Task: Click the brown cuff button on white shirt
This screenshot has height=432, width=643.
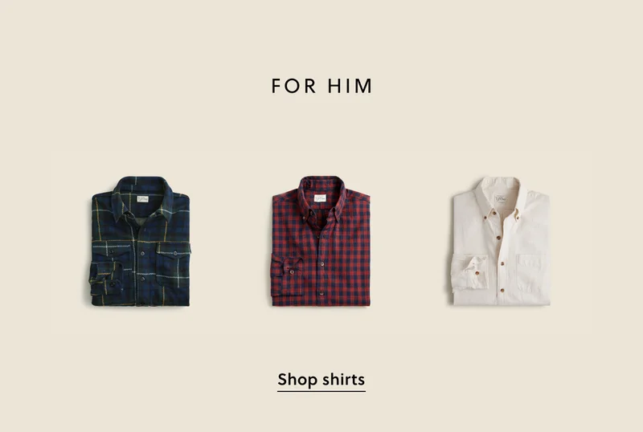Action: (x=477, y=272)
